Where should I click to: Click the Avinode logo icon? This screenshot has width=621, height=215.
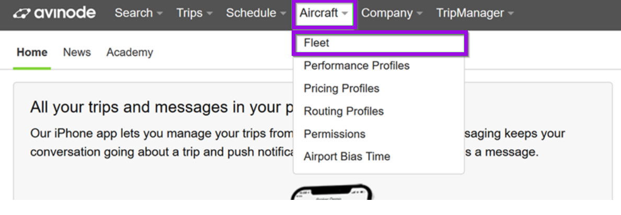pos(22,14)
